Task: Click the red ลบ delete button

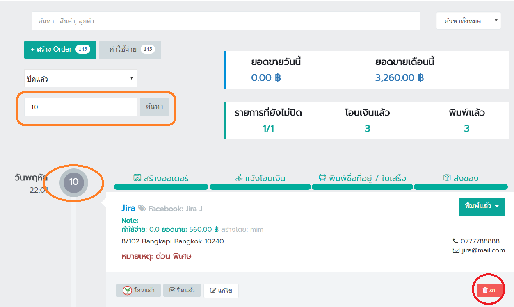Action: click(x=489, y=290)
